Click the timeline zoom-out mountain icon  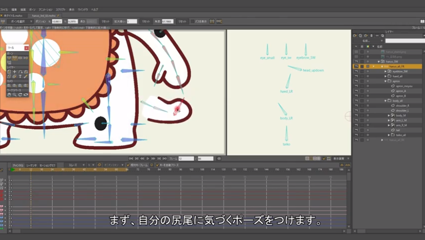pyautogui.click(x=342, y=165)
